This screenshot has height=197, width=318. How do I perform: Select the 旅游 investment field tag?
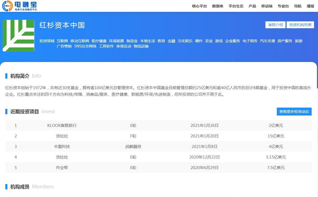pos(299,41)
